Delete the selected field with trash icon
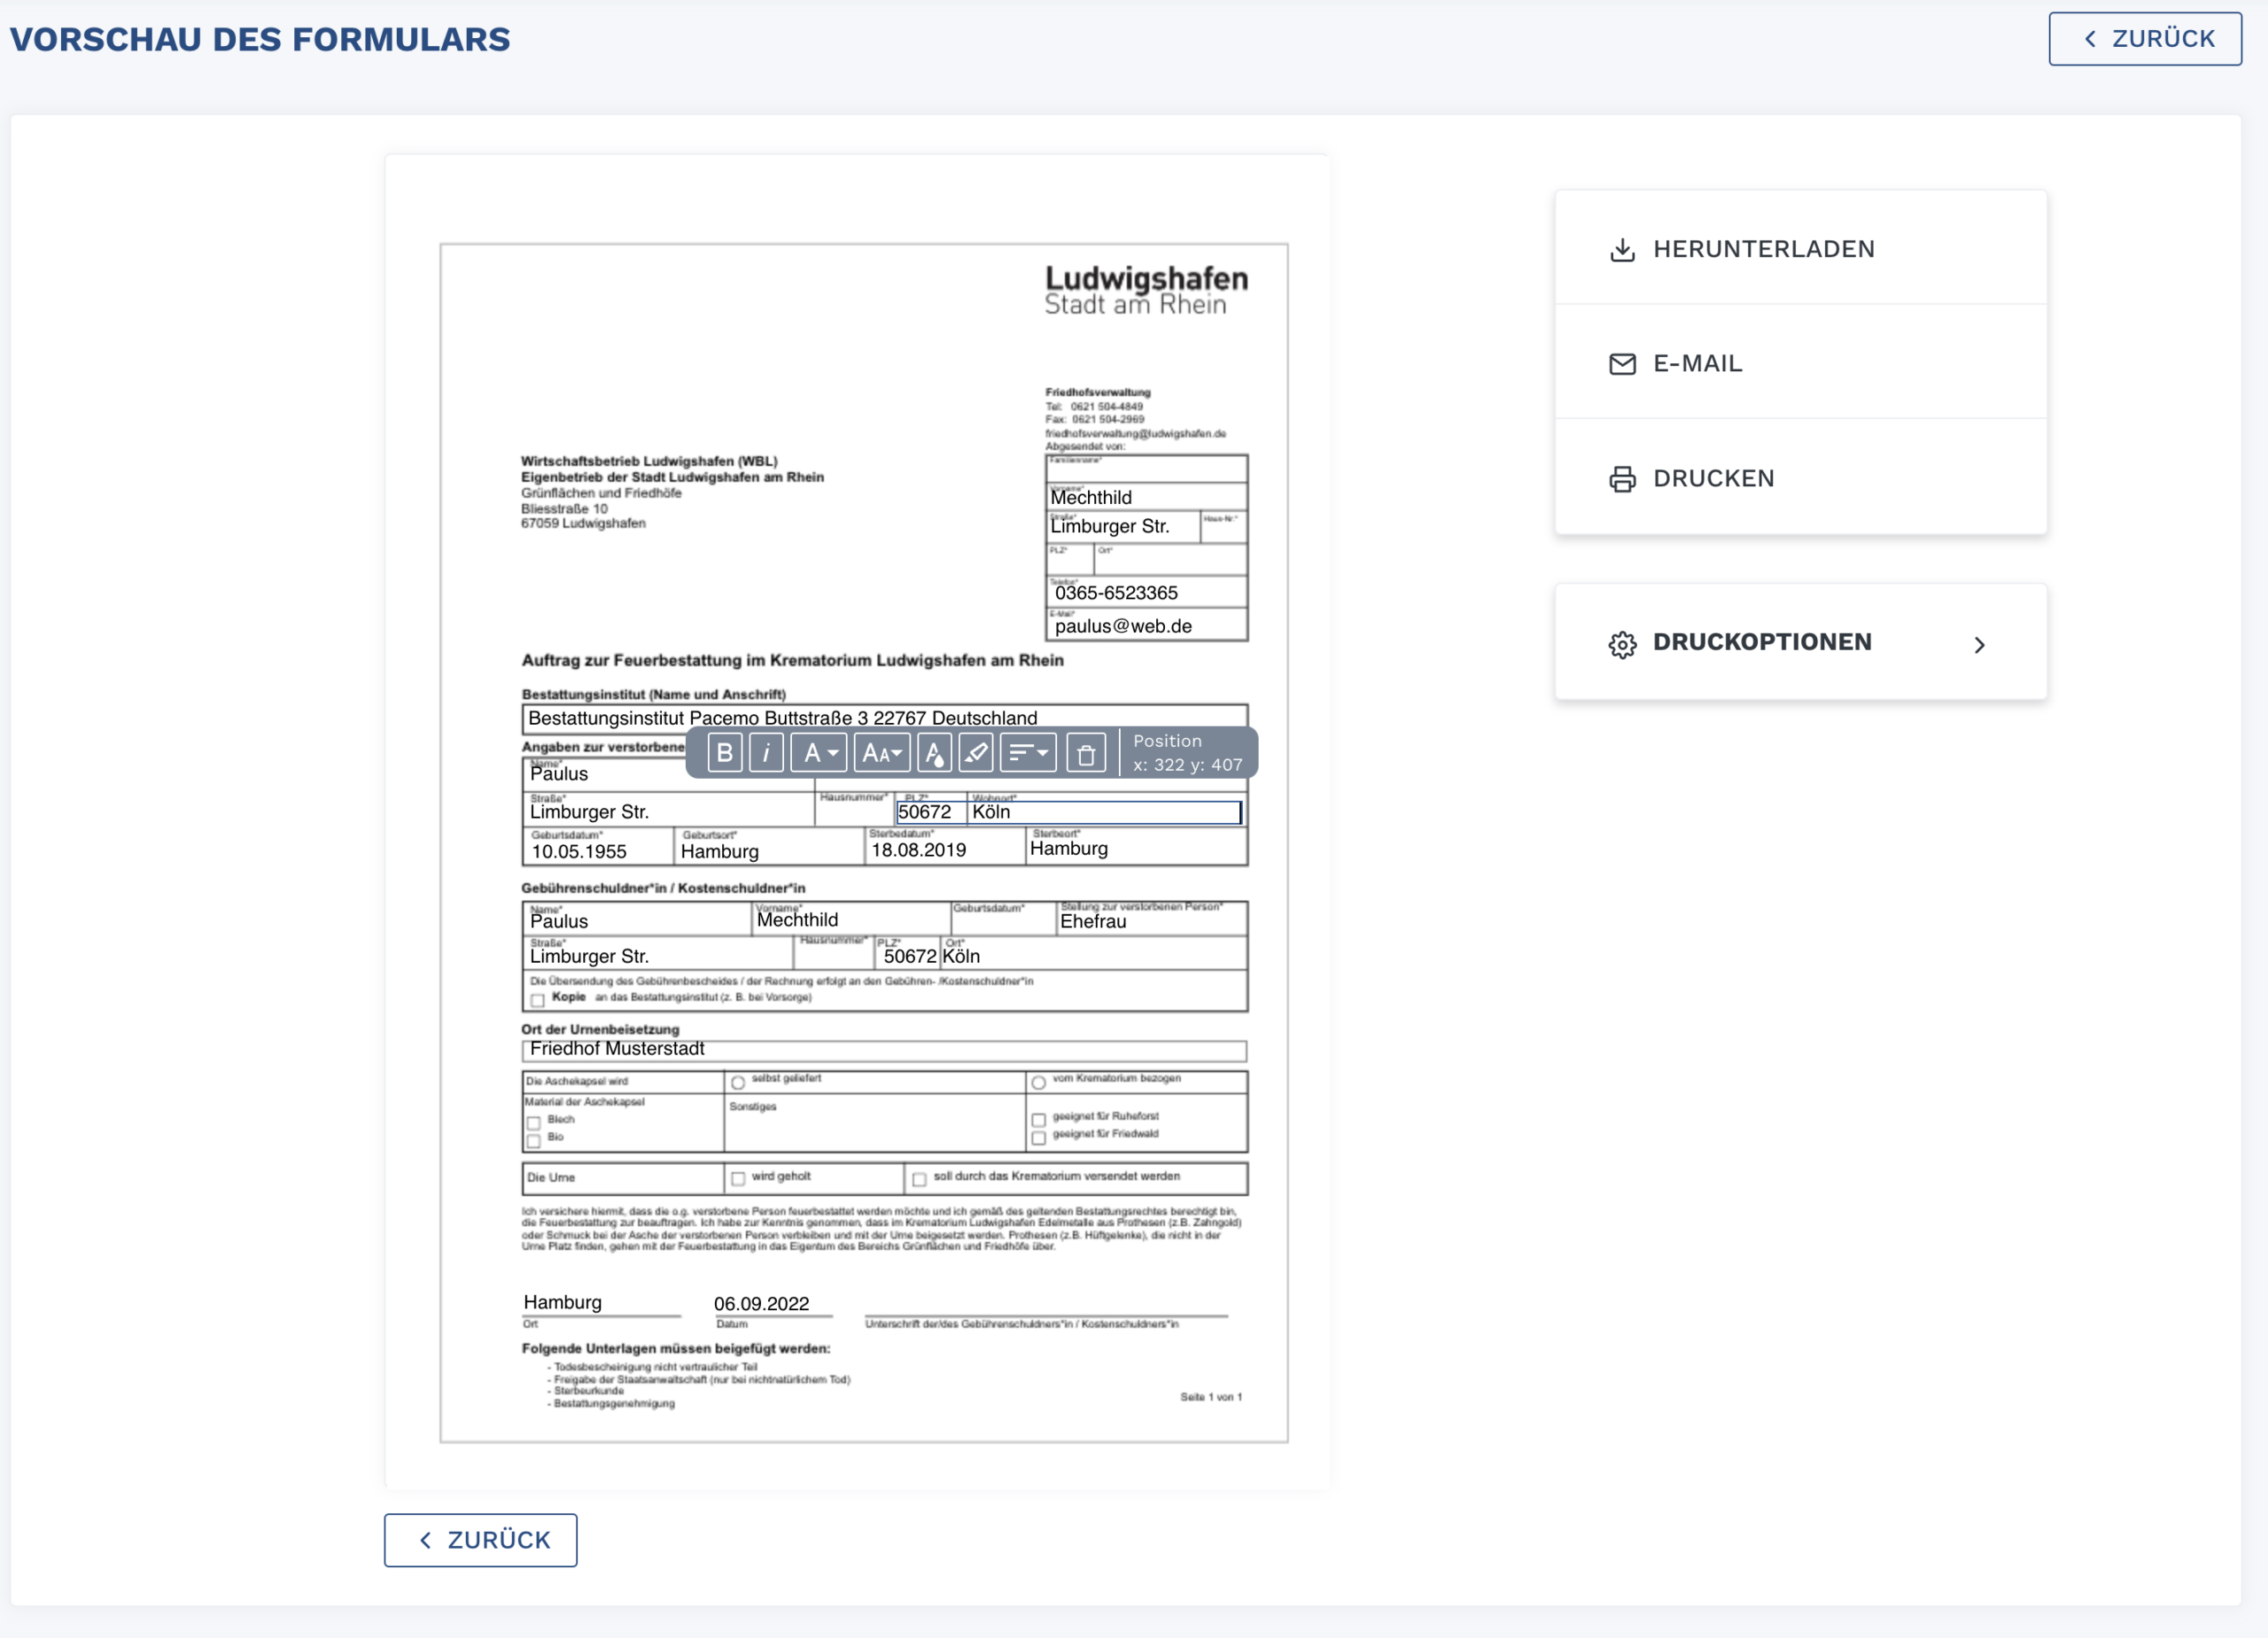The width and height of the screenshot is (2268, 1638). [1086, 753]
